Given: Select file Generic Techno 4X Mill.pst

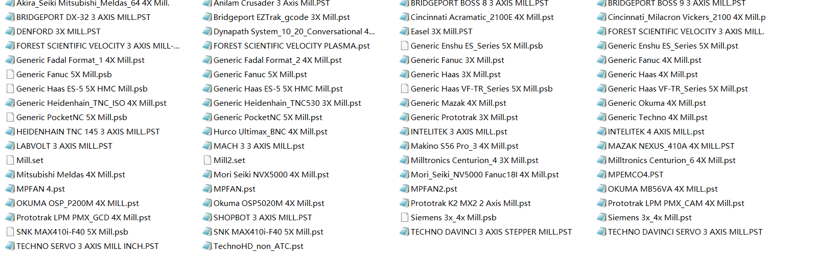Looking at the screenshot, I should tap(657, 117).
